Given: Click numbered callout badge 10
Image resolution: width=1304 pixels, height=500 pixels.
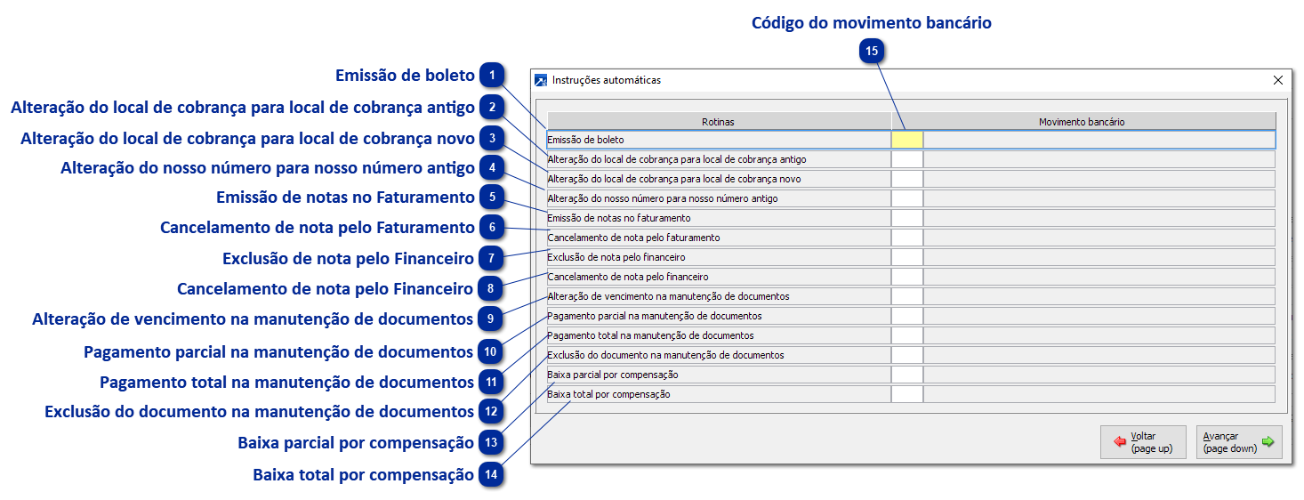Looking at the screenshot, I should 491,351.
